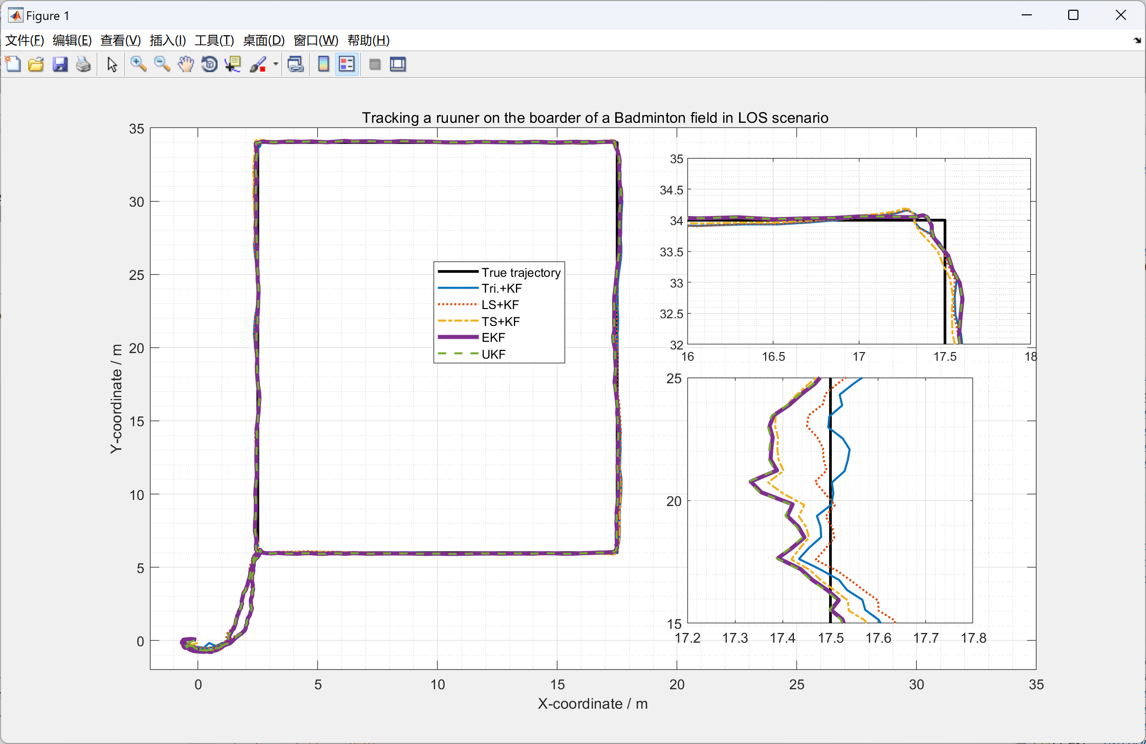1146x744 pixels.
Task: Save the figure with floppy icon
Action: tap(60, 64)
